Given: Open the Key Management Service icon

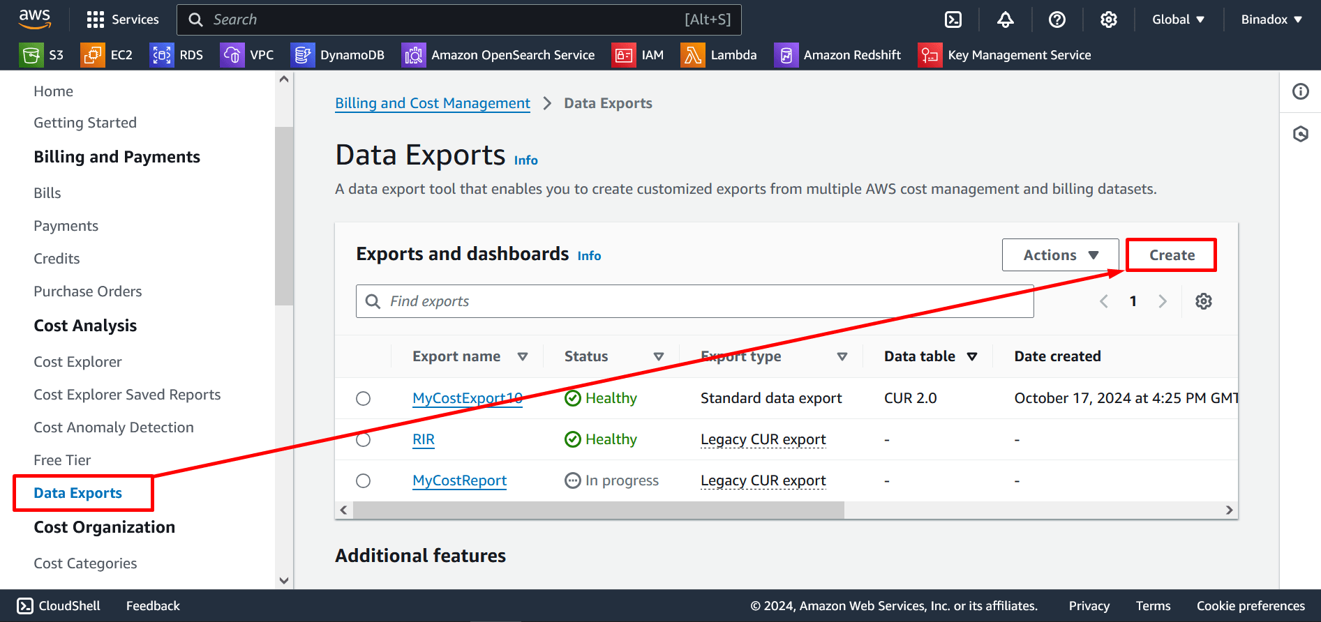Looking at the screenshot, I should [930, 55].
